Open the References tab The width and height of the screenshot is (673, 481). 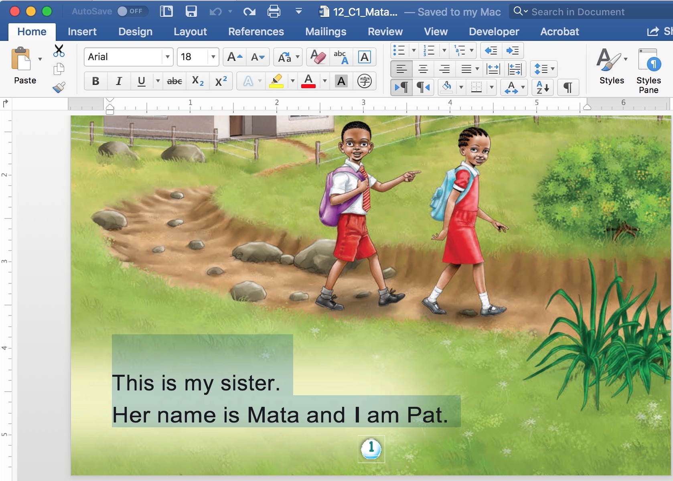coord(256,32)
